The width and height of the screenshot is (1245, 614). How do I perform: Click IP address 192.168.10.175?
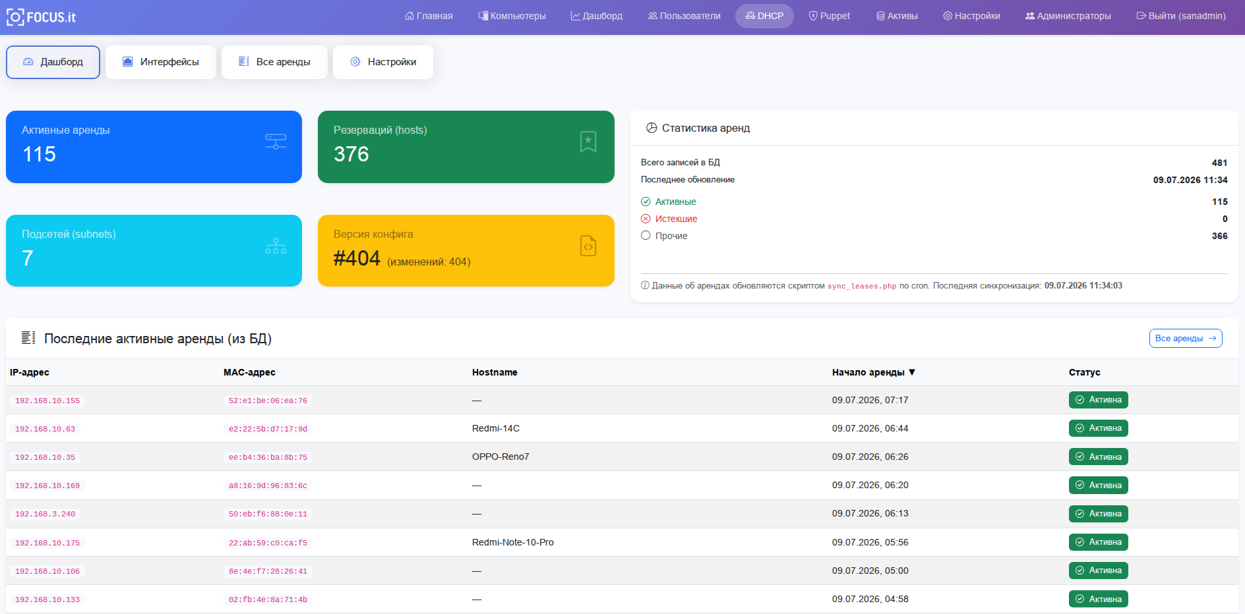point(47,543)
